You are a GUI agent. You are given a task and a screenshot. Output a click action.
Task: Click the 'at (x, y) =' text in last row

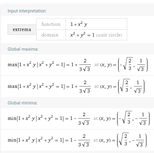pos(104,140)
